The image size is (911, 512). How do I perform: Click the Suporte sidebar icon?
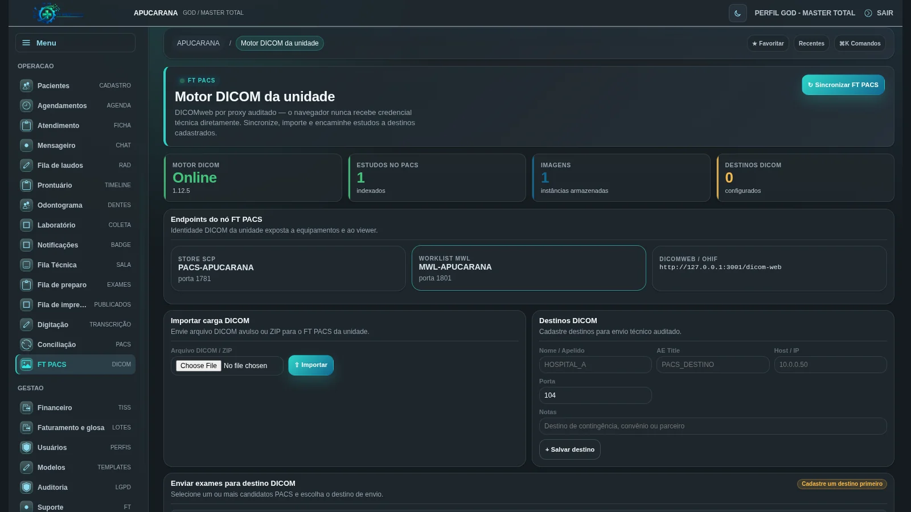[x=26, y=507]
